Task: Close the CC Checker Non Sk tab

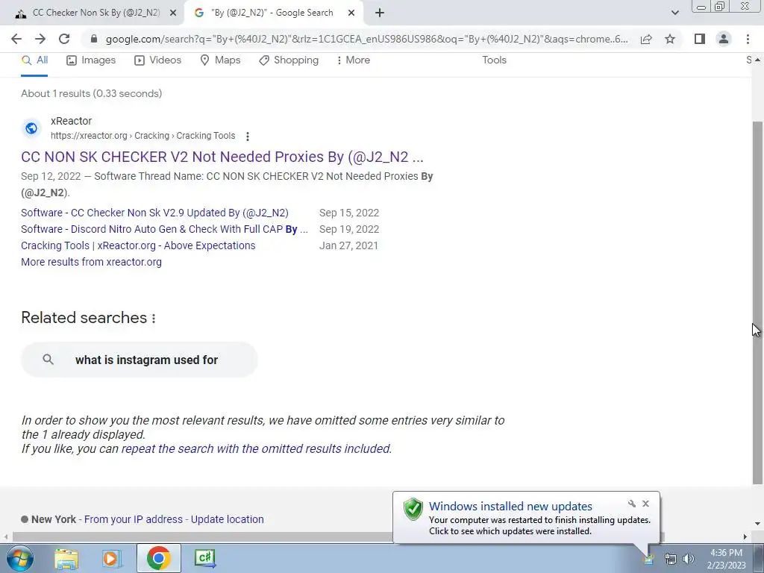Action: [x=172, y=13]
